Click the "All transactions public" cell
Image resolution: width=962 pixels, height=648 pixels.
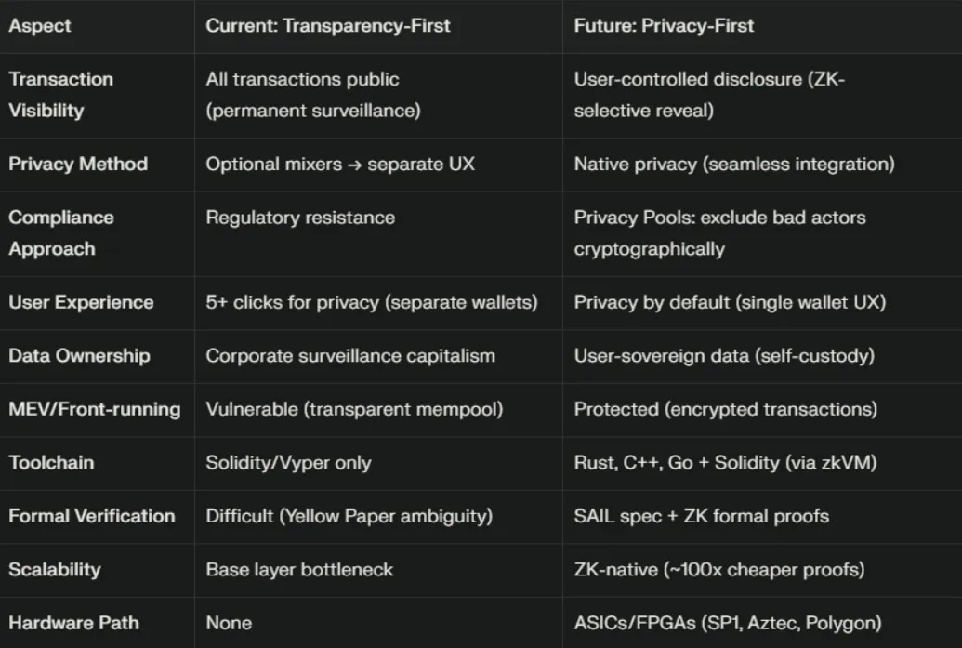pyautogui.click(x=302, y=80)
